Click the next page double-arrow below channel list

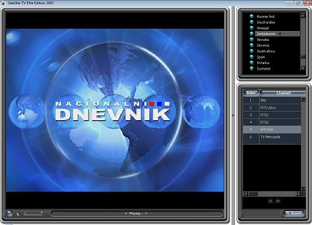(278, 201)
